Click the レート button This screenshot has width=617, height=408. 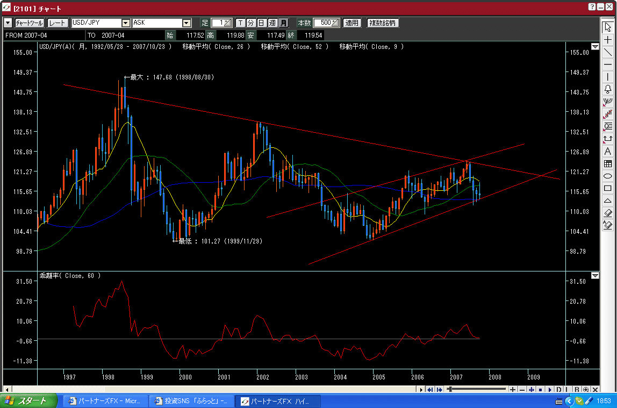(58, 23)
